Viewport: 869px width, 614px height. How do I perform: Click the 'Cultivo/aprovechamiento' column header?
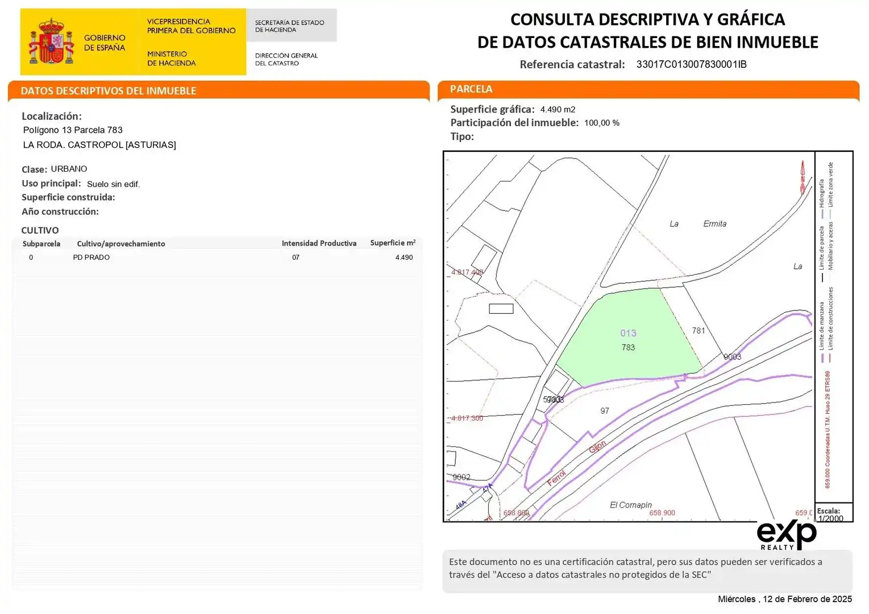pyautogui.click(x=121, y=244)
